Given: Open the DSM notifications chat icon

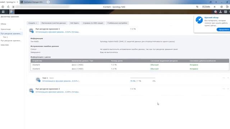Looking at the screenshot, I should [x=216, y=12].
